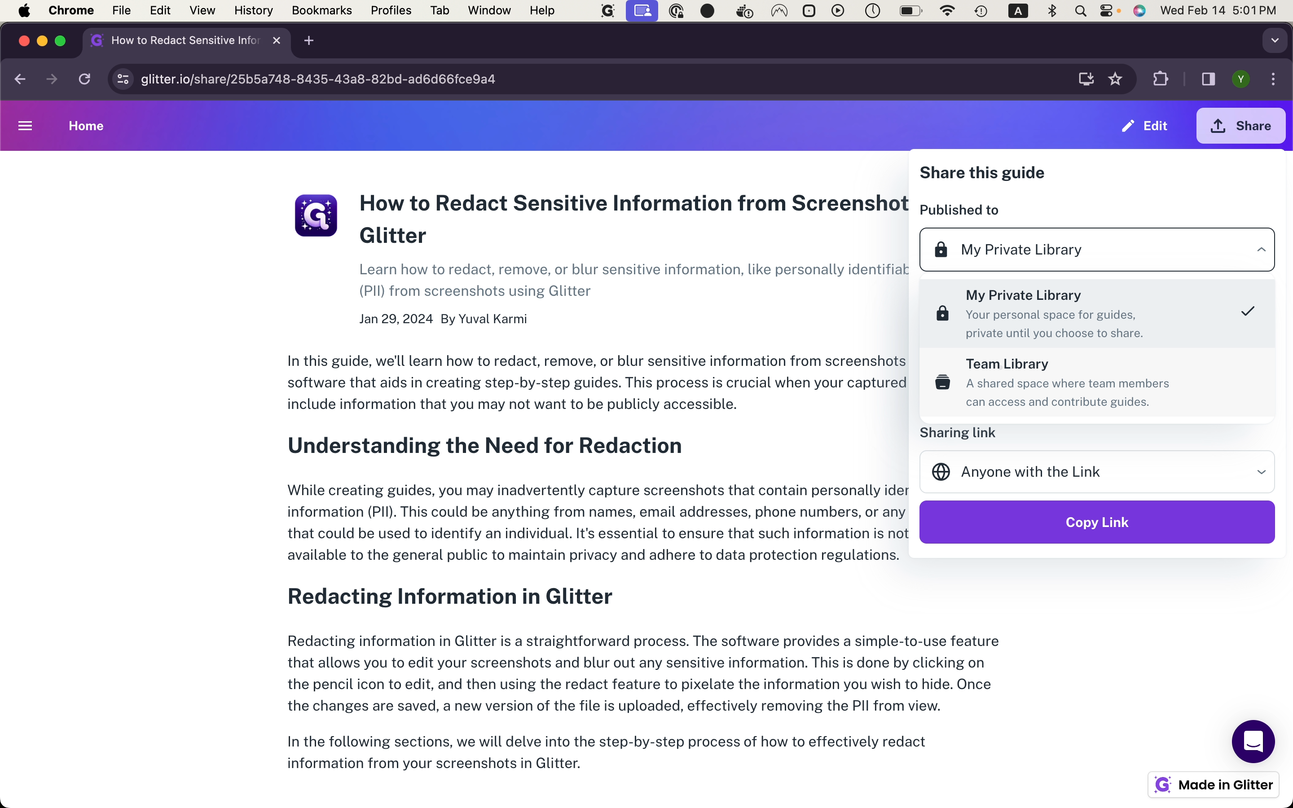Go forward in browser history
The height and width of the screenshot is (808, 1293).
tap(52, 79)
